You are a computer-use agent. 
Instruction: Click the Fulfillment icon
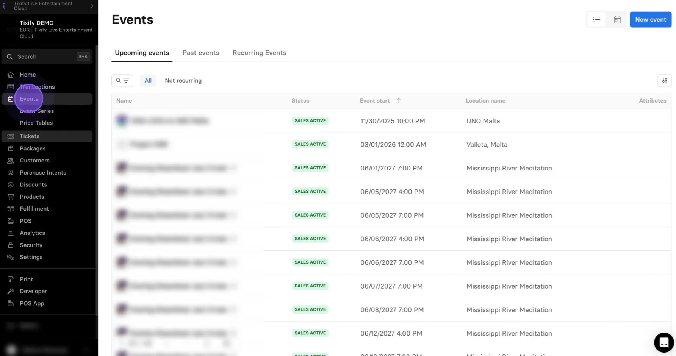point(11,209)
